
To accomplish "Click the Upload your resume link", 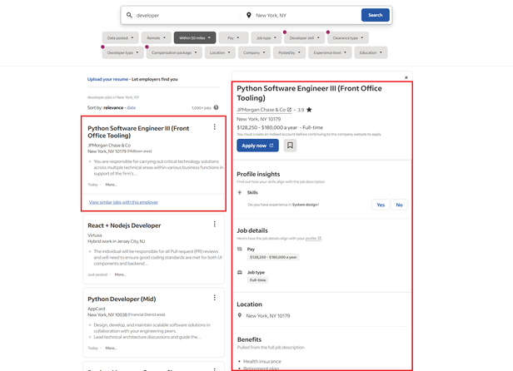I will click(107, 79).
